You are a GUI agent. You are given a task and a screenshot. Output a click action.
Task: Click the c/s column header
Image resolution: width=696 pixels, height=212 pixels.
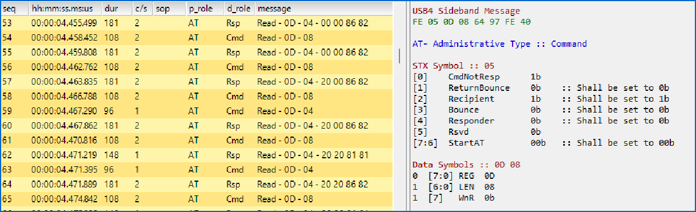(143, 9)
